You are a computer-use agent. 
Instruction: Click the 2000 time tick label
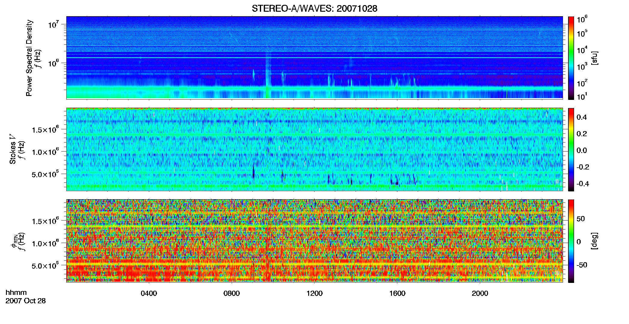point(480,293)
